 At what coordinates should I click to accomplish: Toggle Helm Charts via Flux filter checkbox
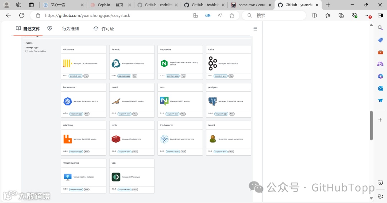(27, 51)
